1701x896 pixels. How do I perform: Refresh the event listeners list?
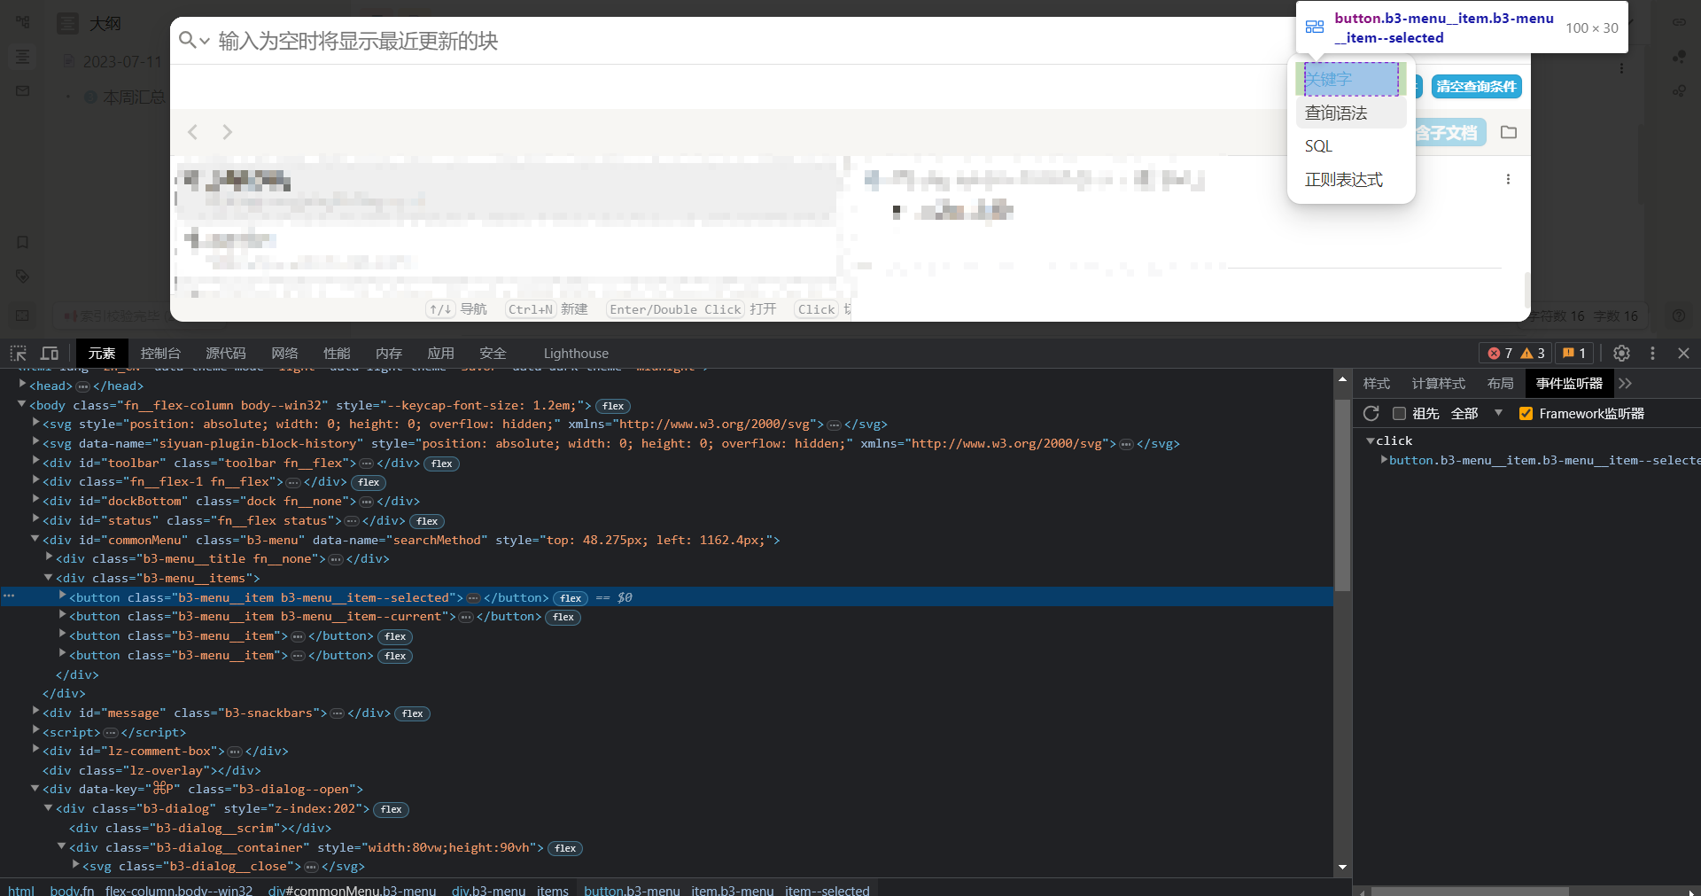[x=1371, y=413]
